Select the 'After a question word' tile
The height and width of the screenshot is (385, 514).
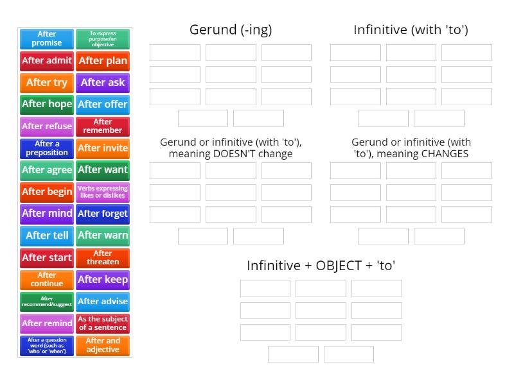(46, 346)
